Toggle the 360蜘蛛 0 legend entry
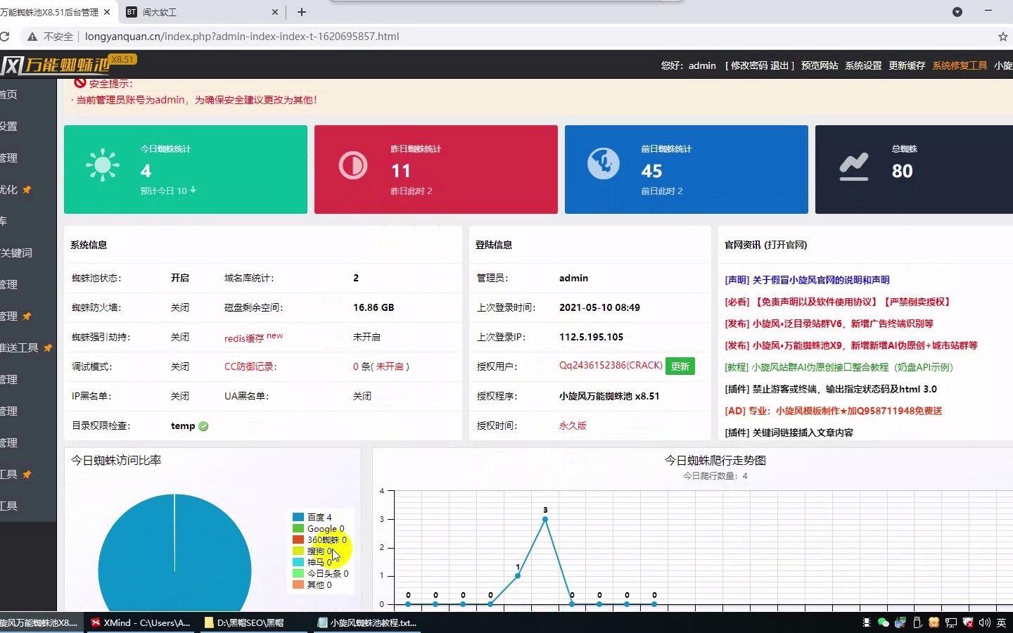Viewport: 1013px width, 633px height. pos(320,539)
